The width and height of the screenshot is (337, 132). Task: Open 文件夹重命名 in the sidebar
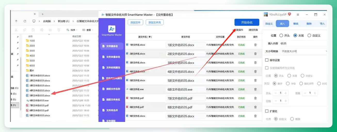point(112,57)
